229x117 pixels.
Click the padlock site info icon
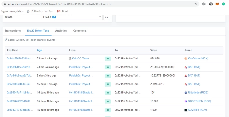click(x=5, y=4)
